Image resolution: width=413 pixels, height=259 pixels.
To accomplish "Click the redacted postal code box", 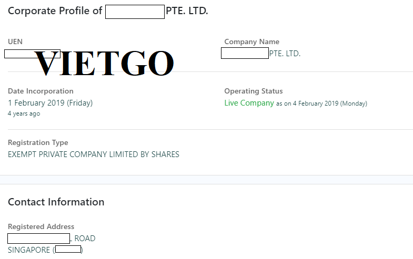I will pos(68,249).
